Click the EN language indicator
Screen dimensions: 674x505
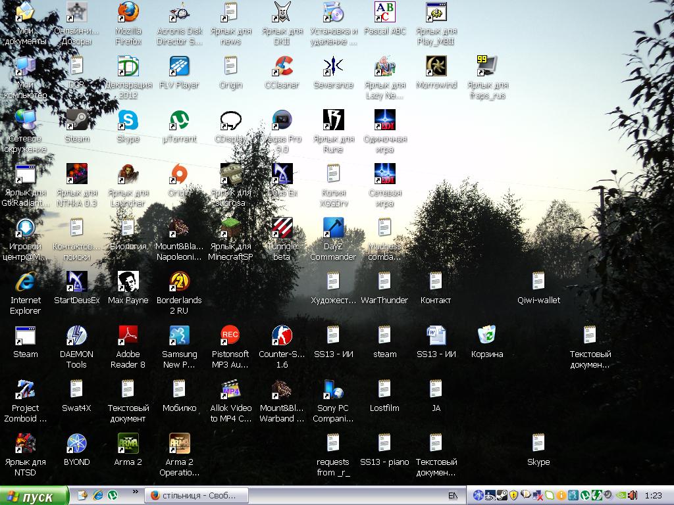tap(453, 496)
